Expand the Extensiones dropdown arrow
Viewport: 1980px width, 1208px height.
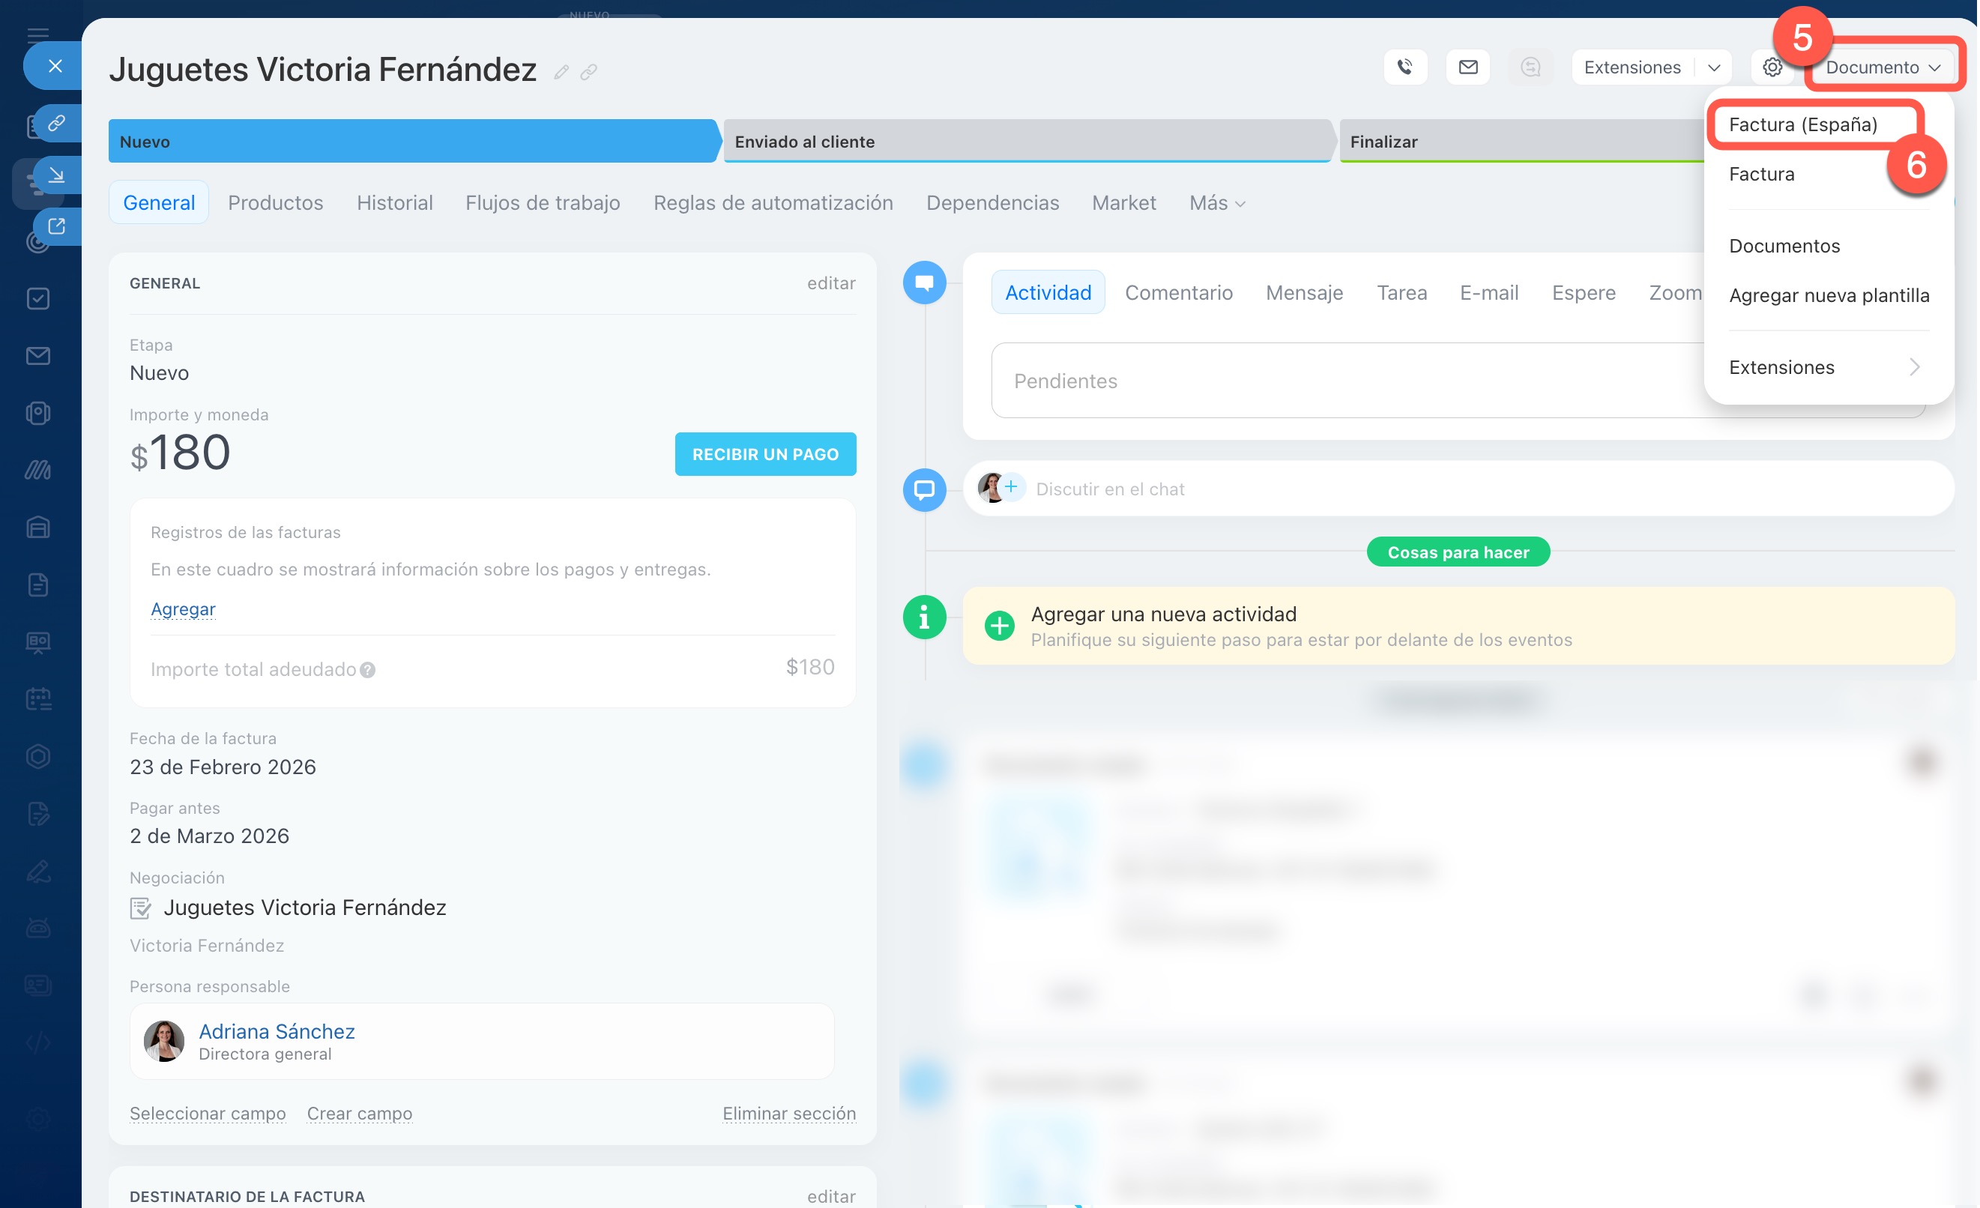click(1713, 67)
